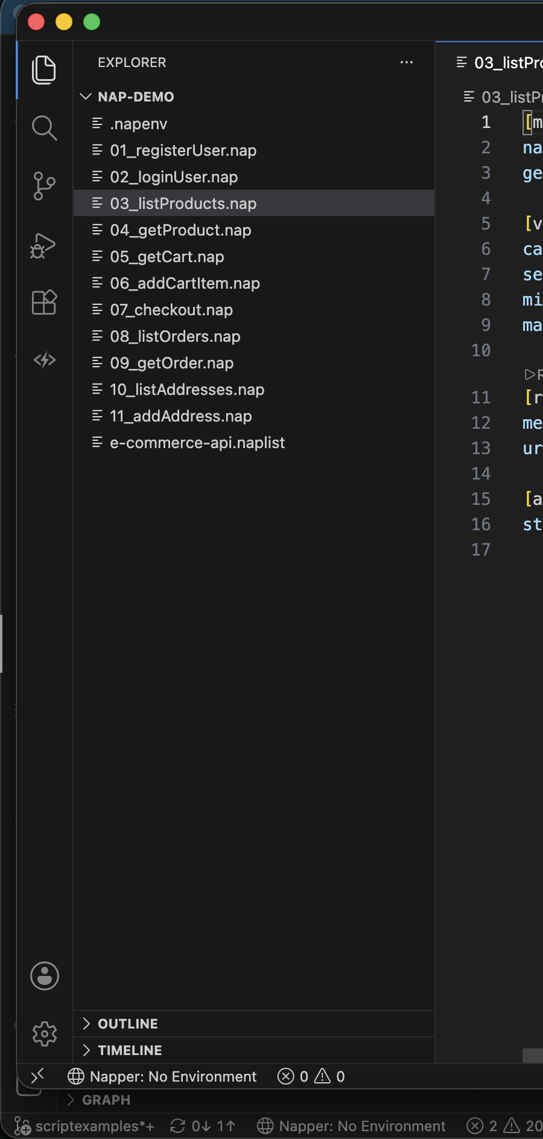The width and height of the screenshot is (543, 1139).
Task: Click 03_listProducts breadcrumb in editor
Action: click(x=503, y=97)
